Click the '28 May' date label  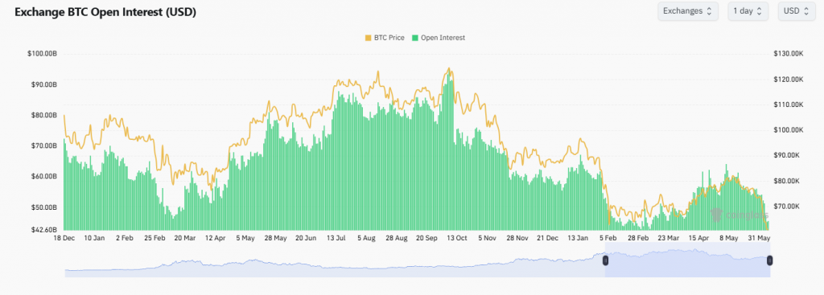pos(276,238)
